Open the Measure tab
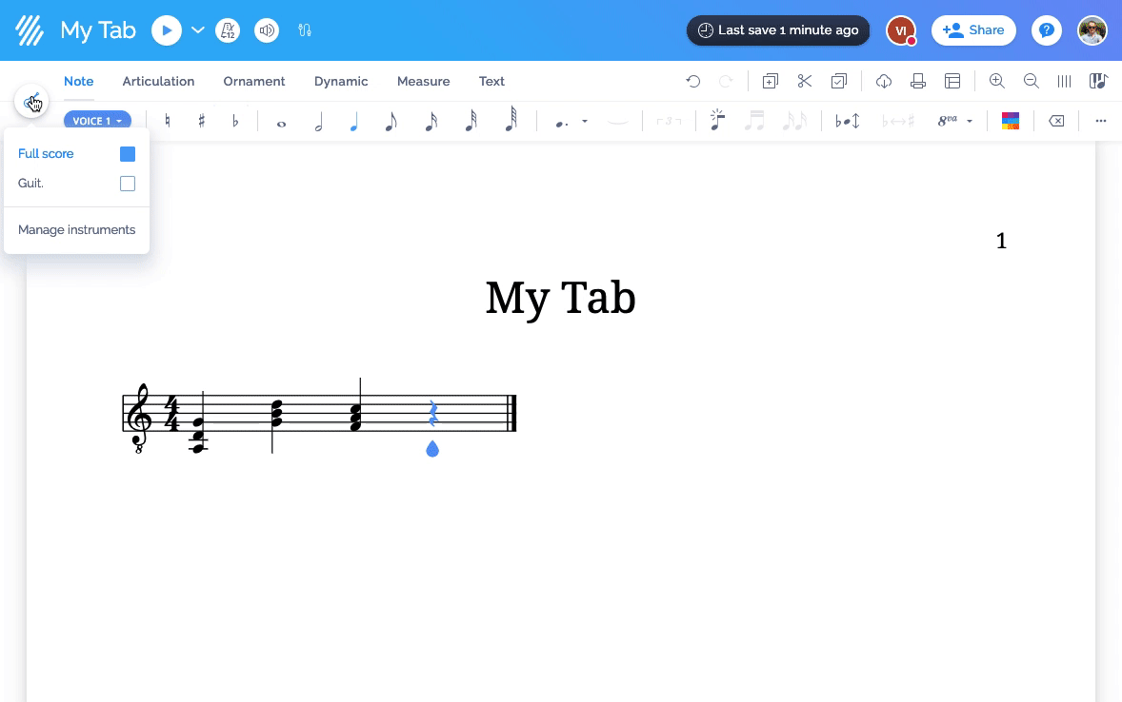The width and height of the screenshot is (1122, 702). [x=423, y=81]
